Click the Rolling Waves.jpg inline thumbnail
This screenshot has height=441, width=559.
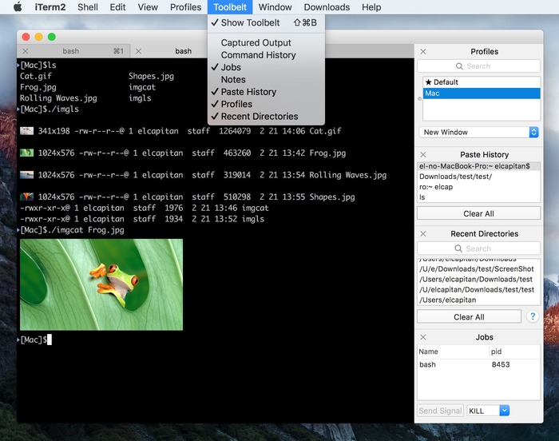click(26, 175)
